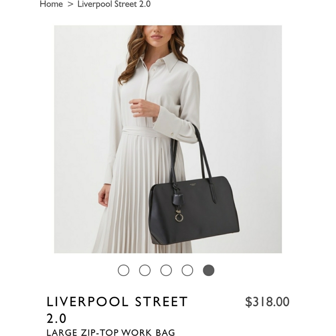Go to the Home breadcrumb link
Screen dimensions: 336x336
(51, 4)
